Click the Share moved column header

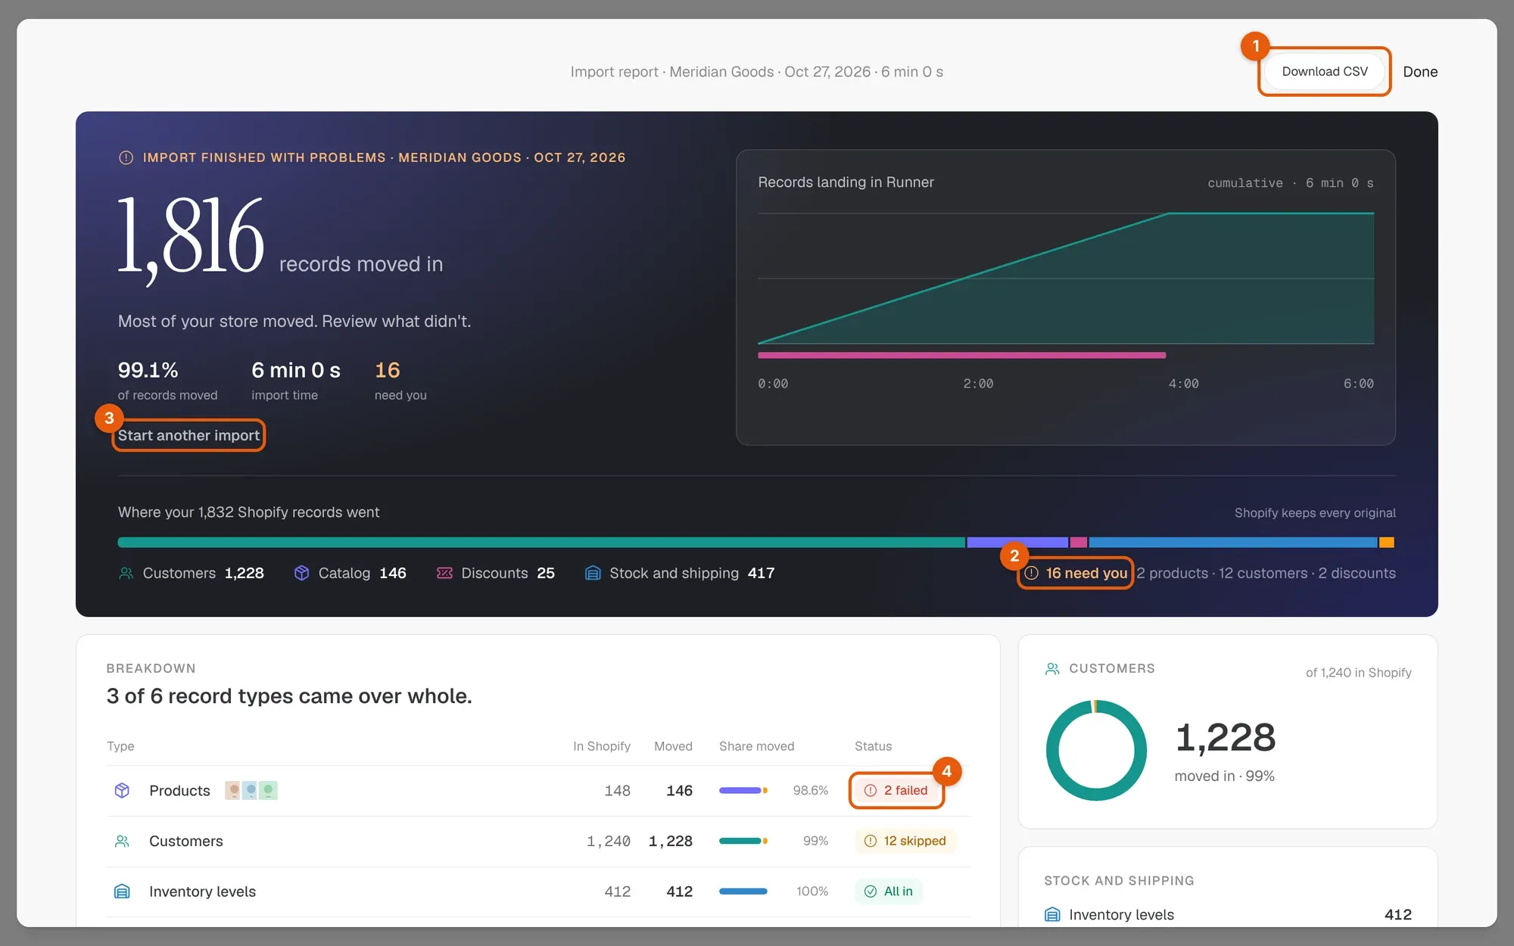point(756,746)
